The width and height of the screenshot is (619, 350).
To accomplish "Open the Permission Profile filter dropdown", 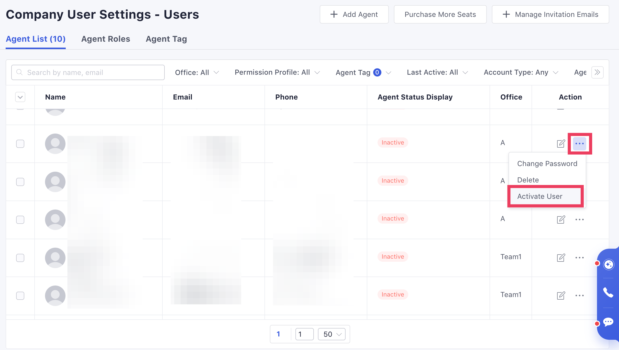I will point(277,72).
